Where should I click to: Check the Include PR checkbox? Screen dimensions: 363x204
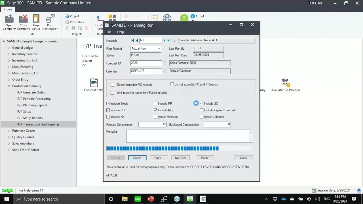click(155, 104)
